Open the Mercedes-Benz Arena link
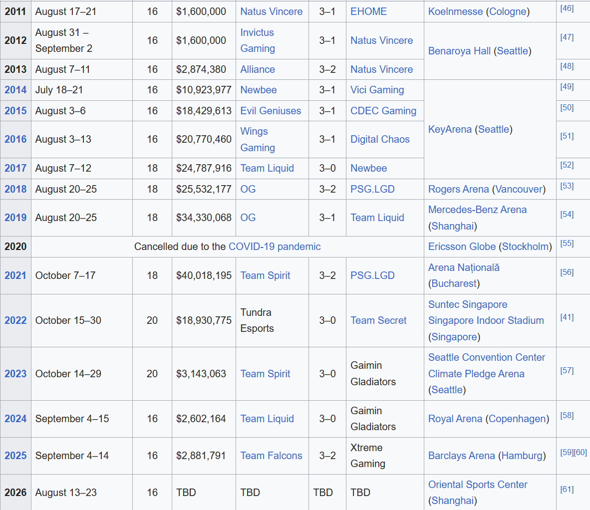Screen dimensions: 590x510 [477, 210]
